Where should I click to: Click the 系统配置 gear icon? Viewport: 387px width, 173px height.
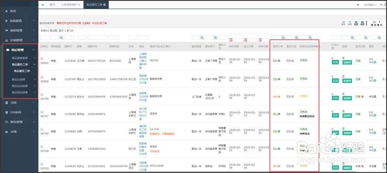[7, 21]
